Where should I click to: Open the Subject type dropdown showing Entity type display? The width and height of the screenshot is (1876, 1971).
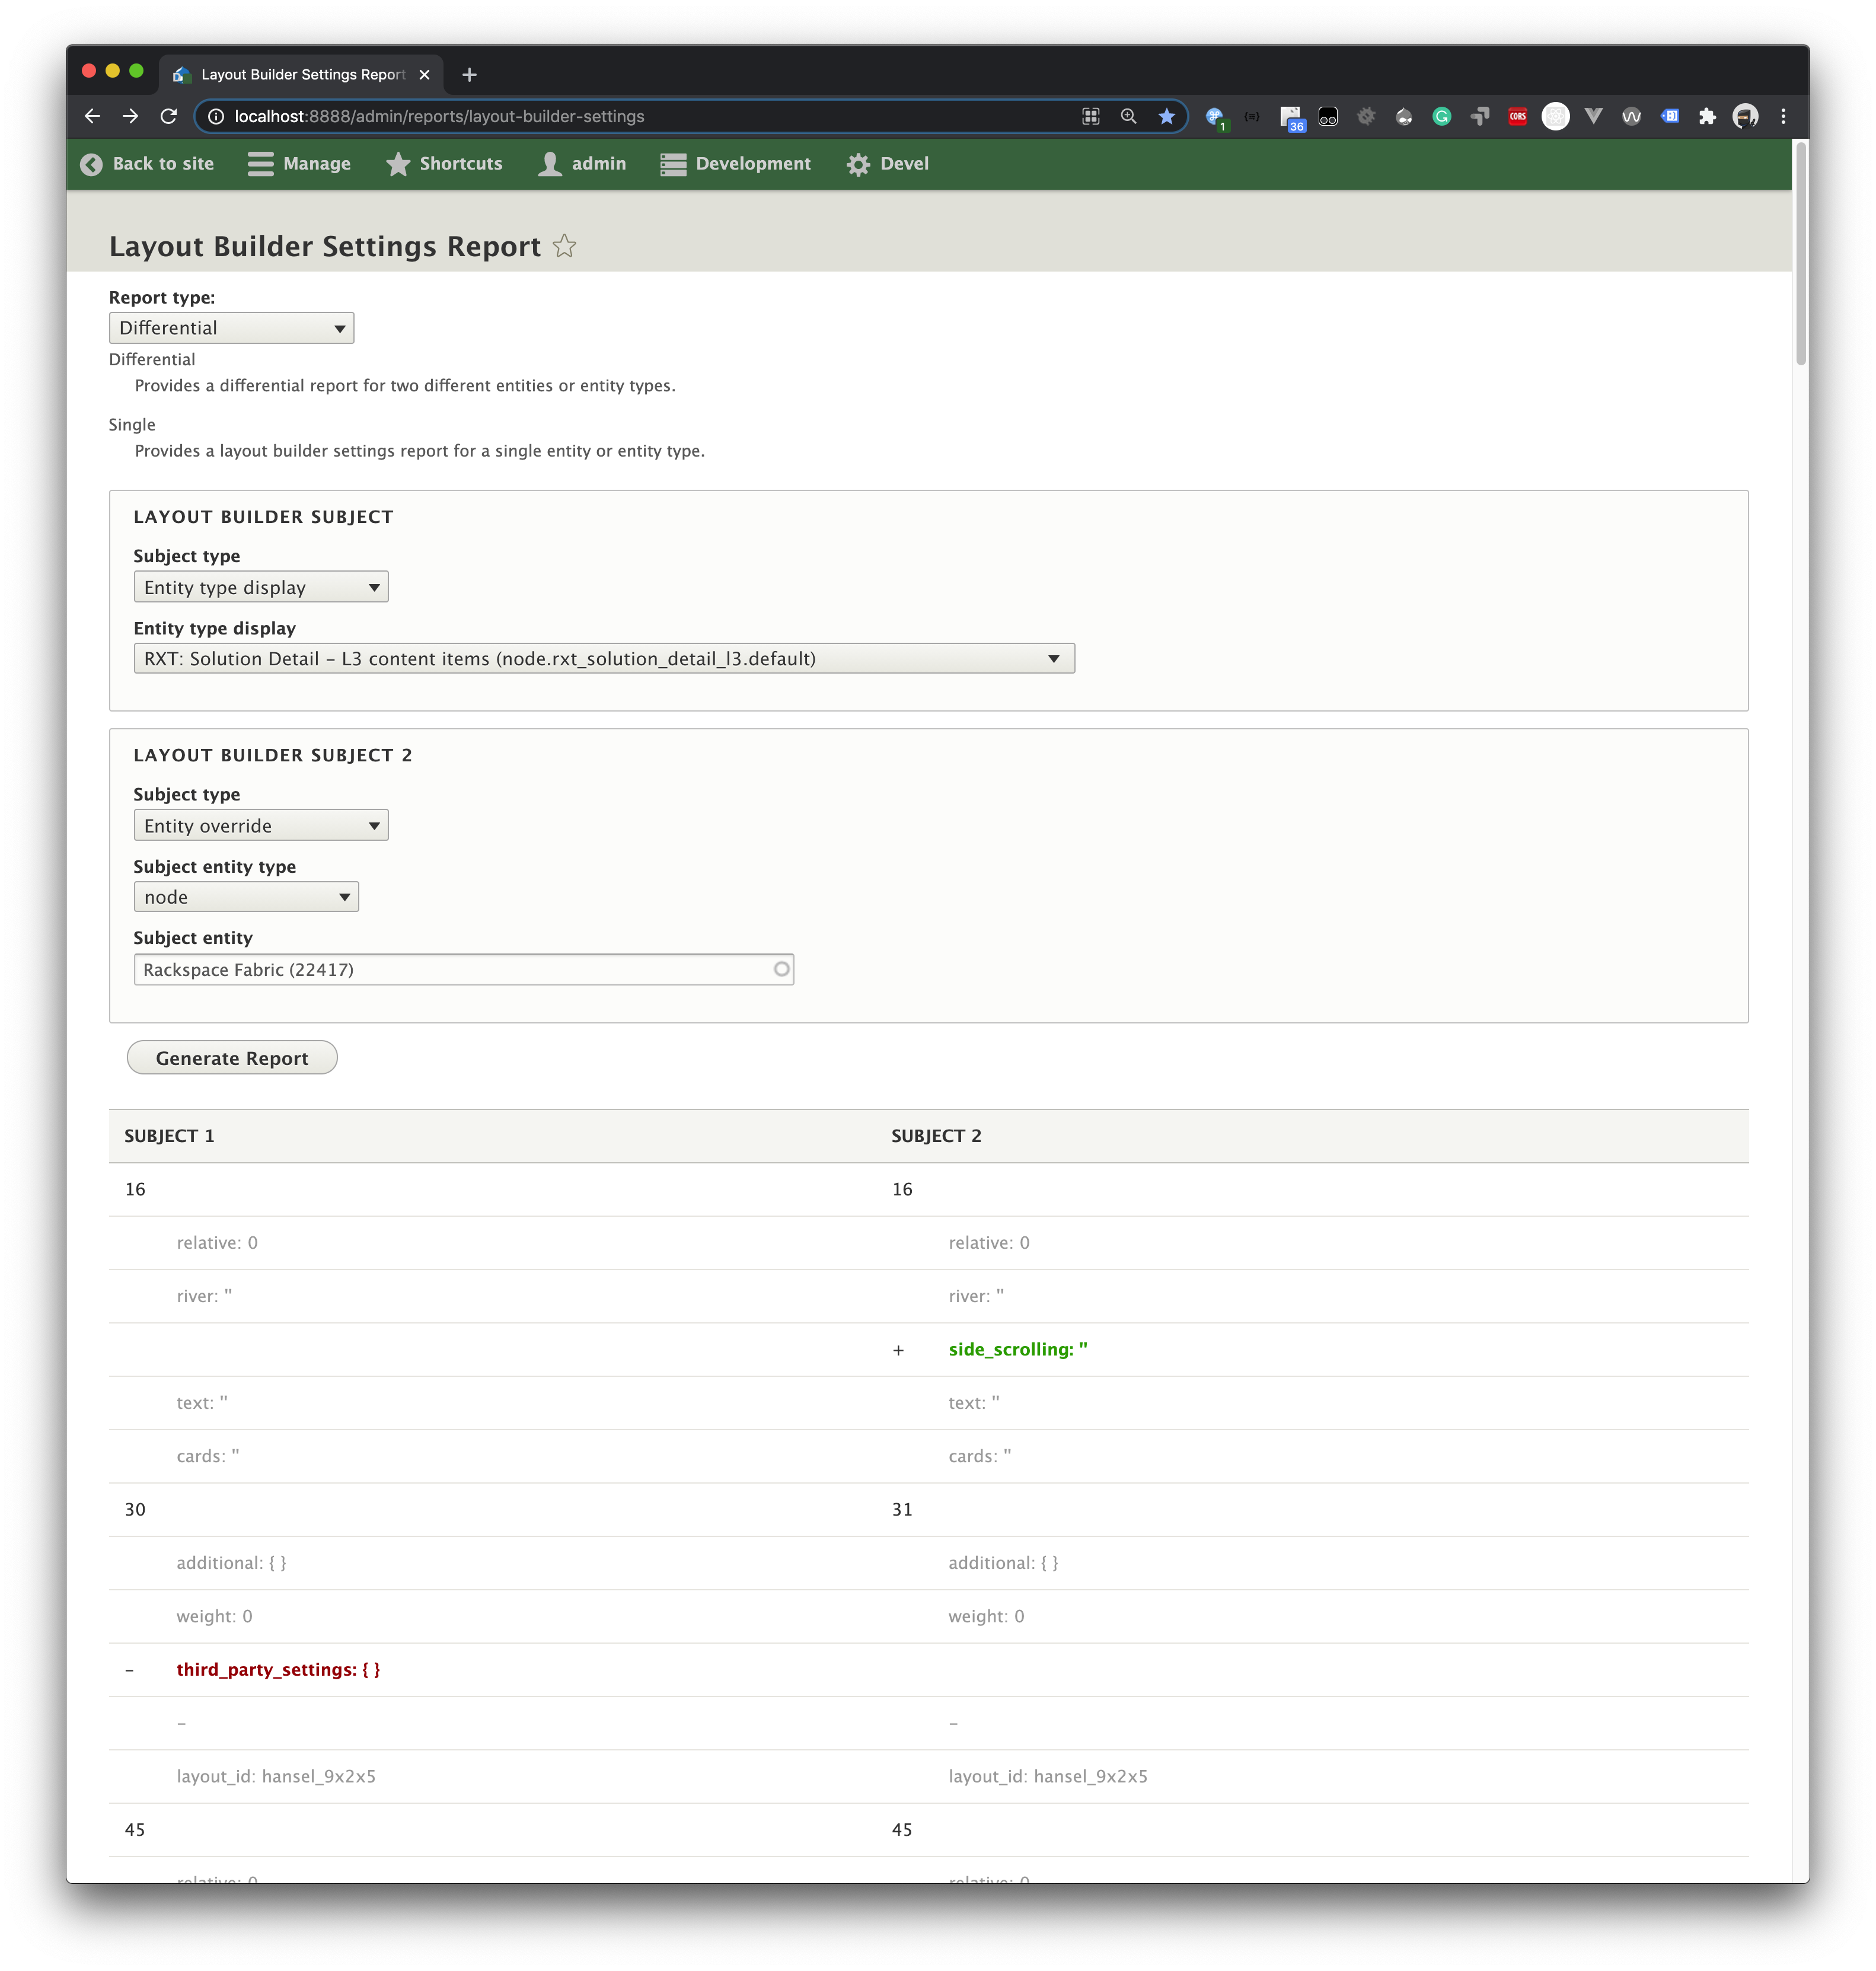(260, 587)
